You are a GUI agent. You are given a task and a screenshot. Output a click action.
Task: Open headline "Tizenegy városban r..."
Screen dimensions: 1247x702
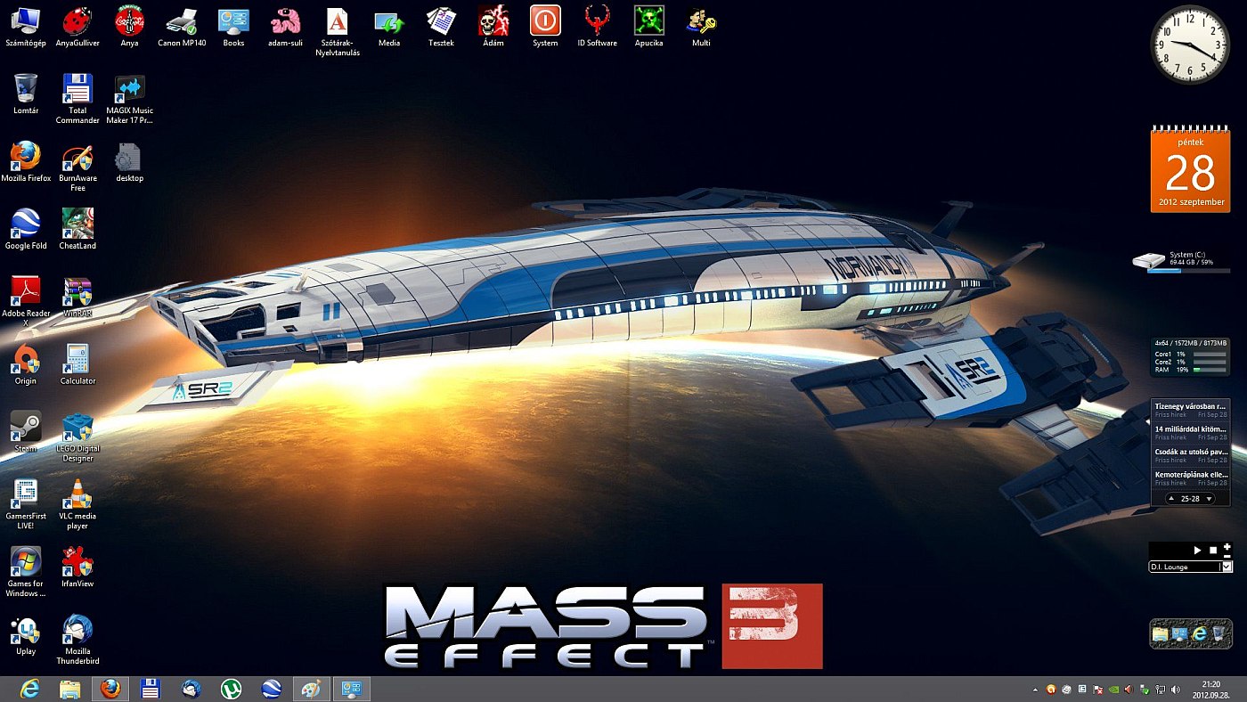click(1191, 410)
